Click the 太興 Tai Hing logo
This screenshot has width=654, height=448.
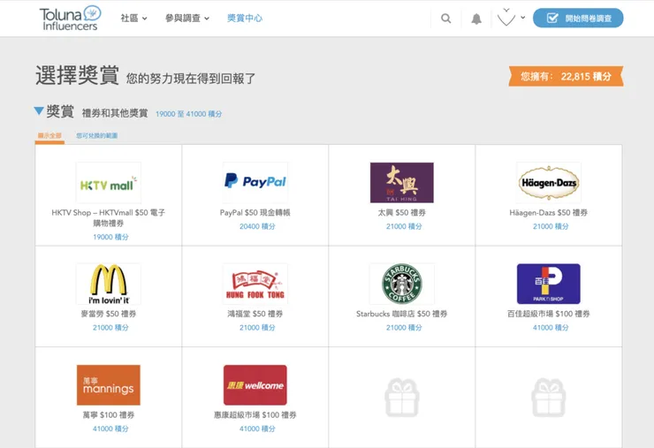click(402, 183)
